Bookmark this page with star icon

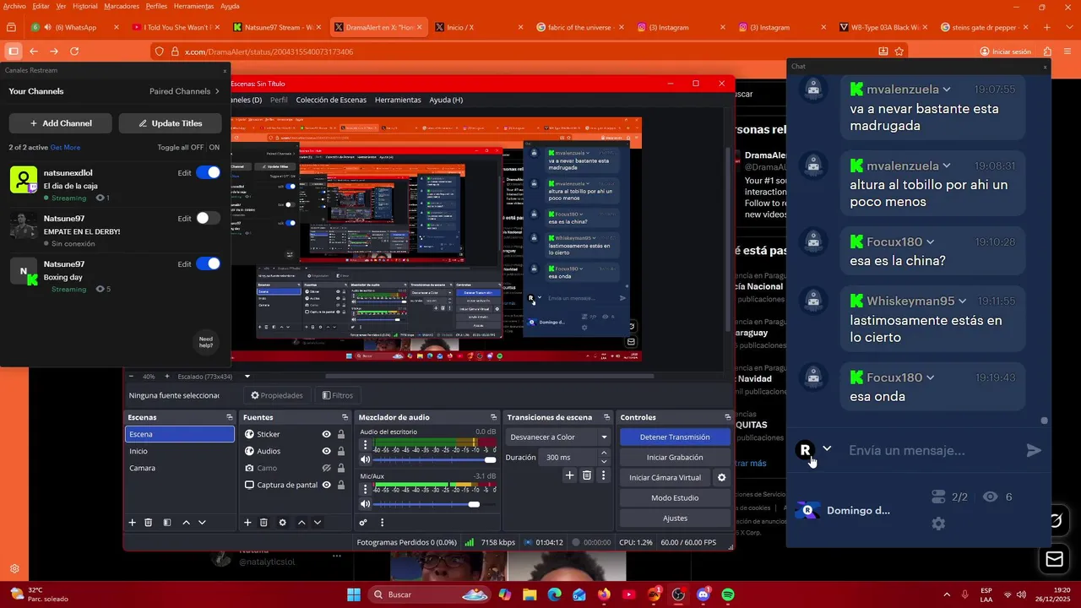click(x=899, y=52)
